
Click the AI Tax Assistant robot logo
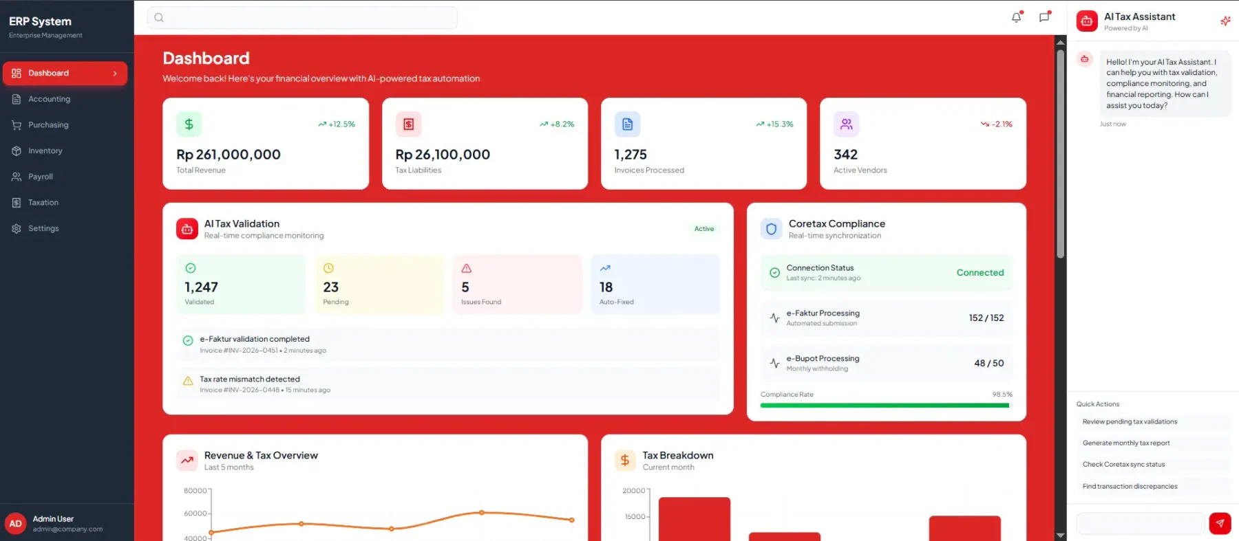pyautogui.click(x=1087, y=21)
